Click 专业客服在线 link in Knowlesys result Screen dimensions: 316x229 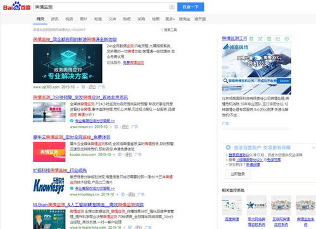pyautogui.click(x=95, y=189)
